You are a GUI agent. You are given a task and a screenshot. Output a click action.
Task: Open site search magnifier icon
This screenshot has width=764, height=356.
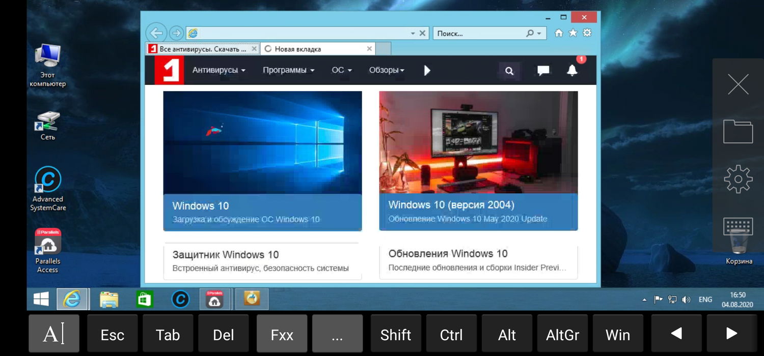[509, 71]
